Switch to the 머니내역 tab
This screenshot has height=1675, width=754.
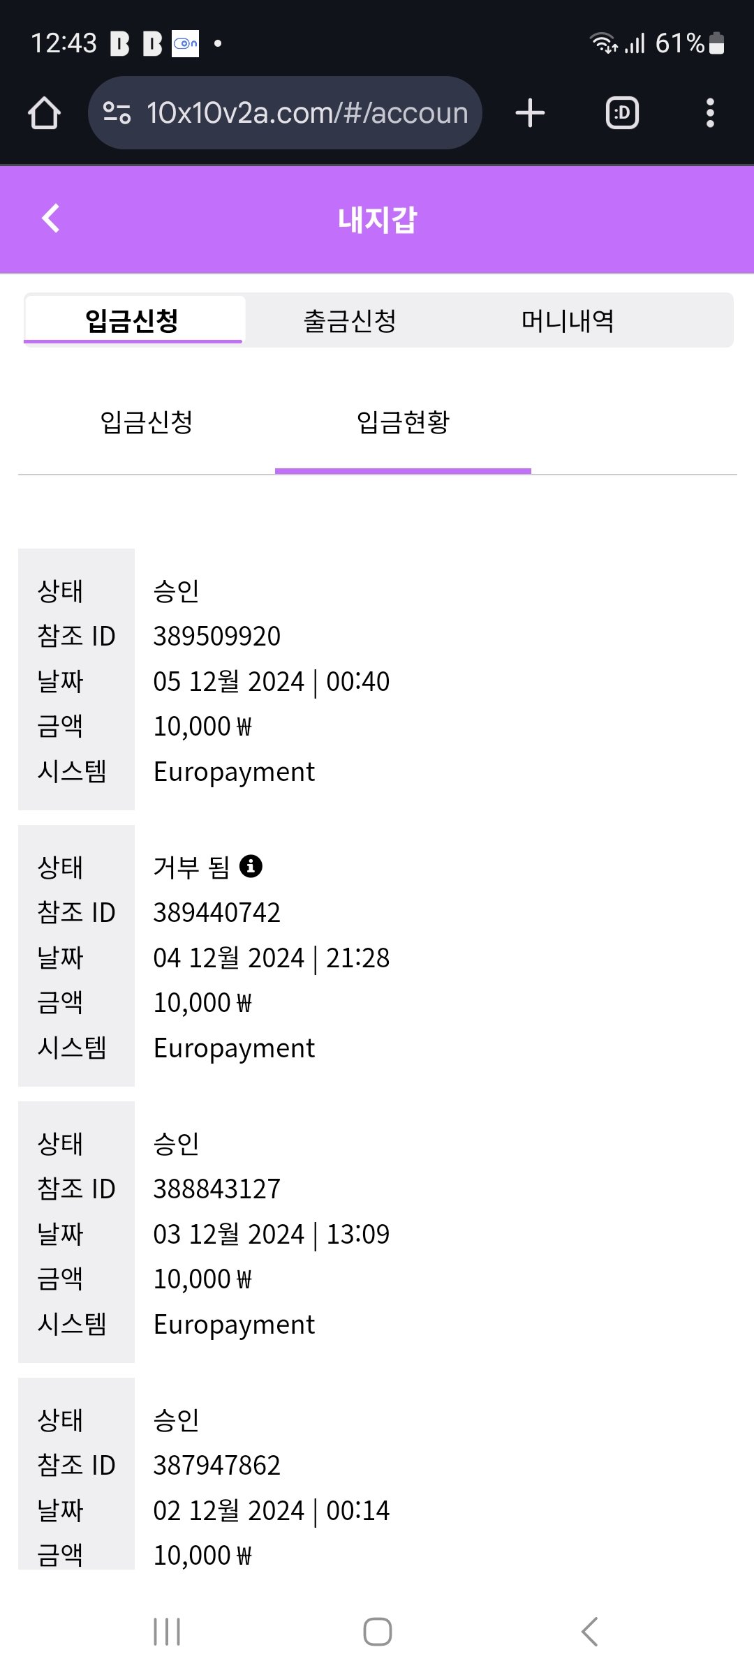click(x=568, y=321)
